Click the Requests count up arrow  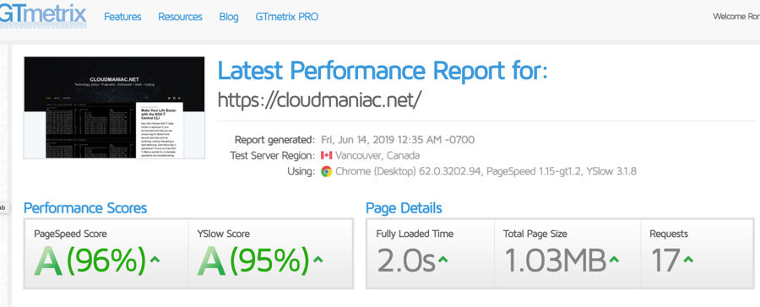(687, 259)
